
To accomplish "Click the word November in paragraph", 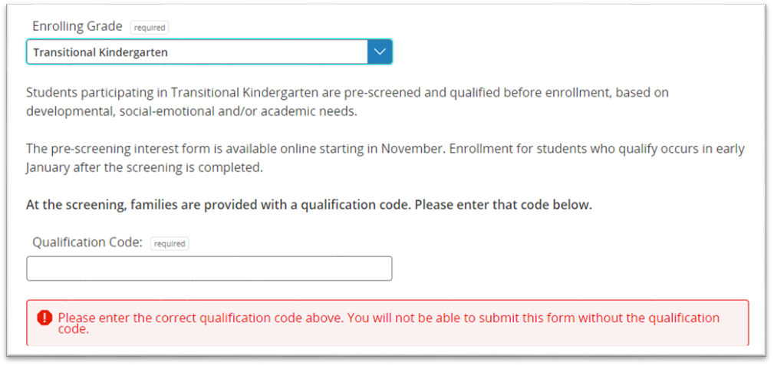I will 380,149.
